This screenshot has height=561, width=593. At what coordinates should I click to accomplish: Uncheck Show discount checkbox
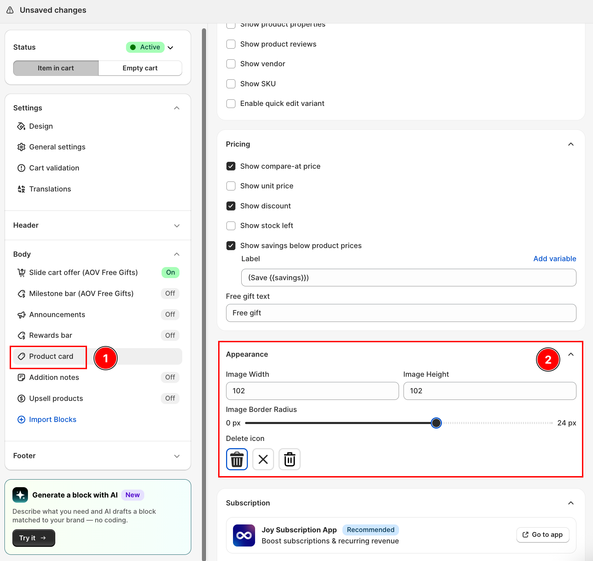click(231, 206)
